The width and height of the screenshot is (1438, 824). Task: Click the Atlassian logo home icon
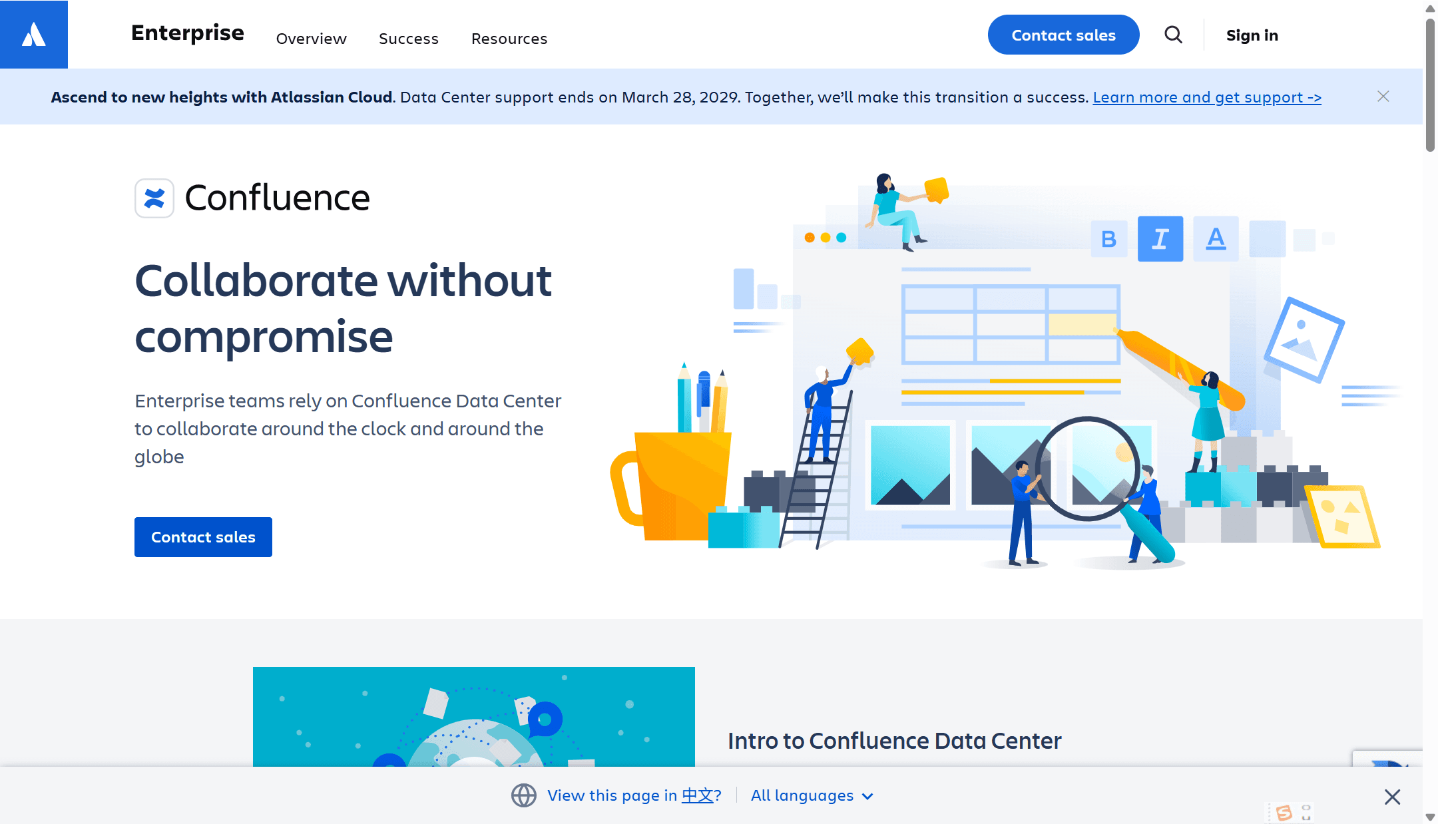point(34,34)
